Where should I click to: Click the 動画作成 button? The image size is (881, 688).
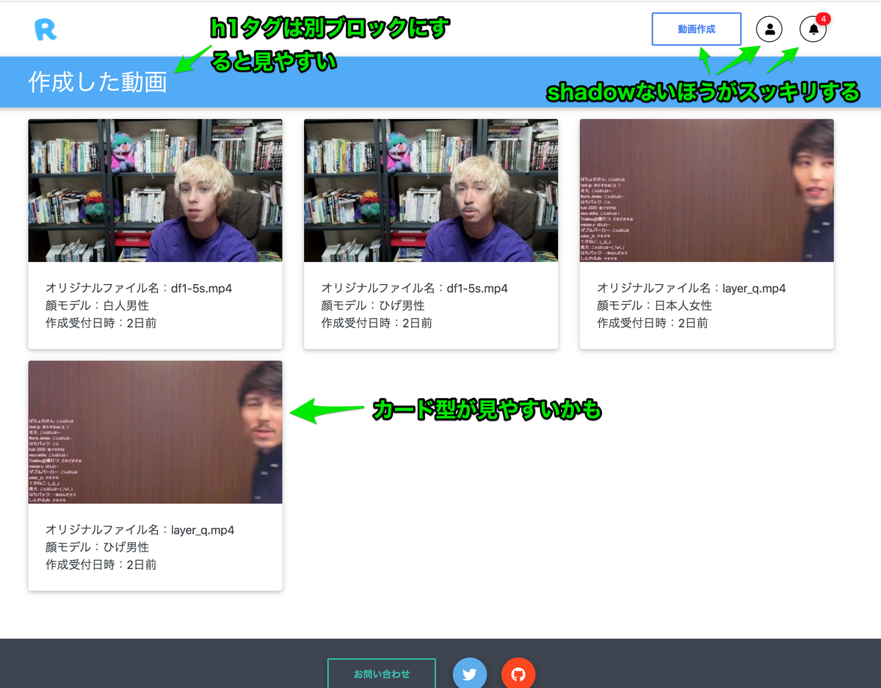696,29
